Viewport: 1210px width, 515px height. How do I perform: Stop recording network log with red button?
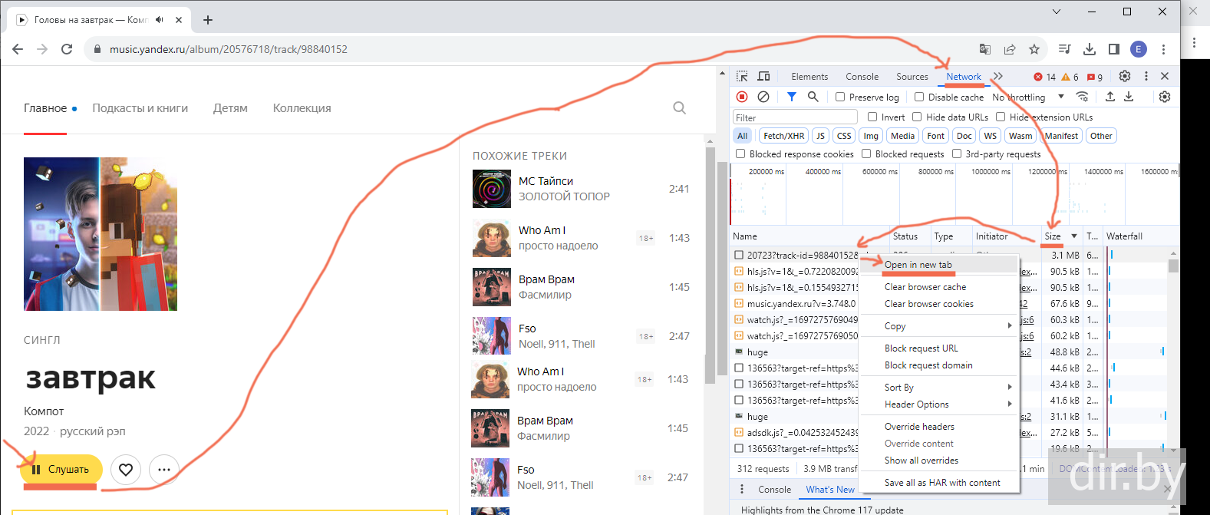742,97
